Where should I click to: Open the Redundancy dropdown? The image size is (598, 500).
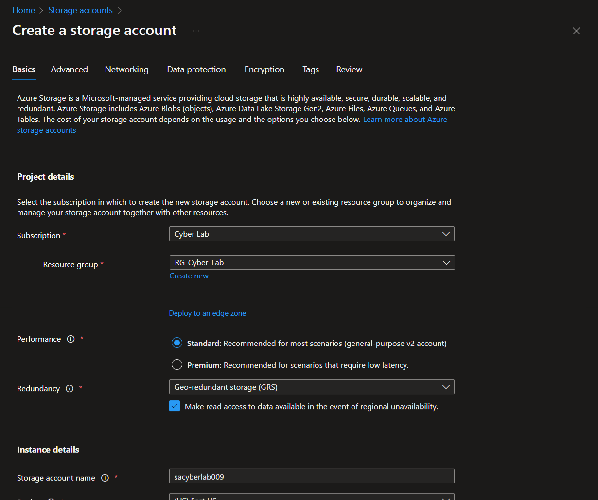pos(312,387)
